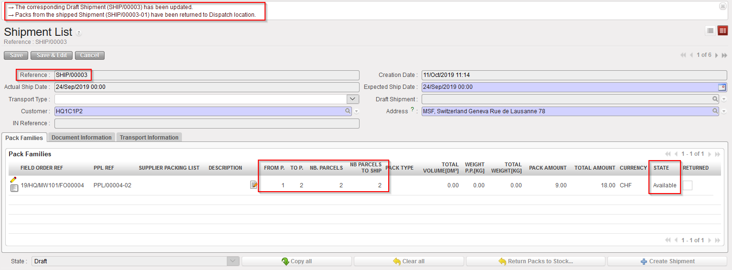The image size is (732, 270).
Task: Sort by PPL REF column header
Action: [104, 168]
